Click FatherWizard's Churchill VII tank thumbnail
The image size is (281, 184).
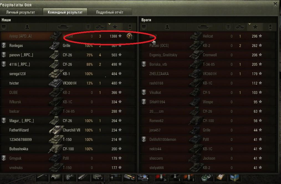tap(56, 130)
